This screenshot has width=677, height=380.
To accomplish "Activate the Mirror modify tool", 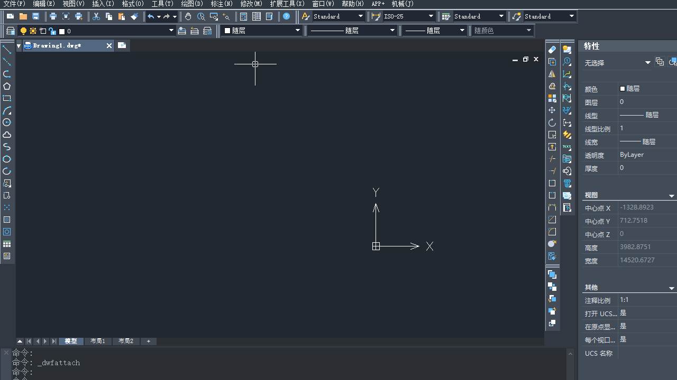I will pos(552,74).
